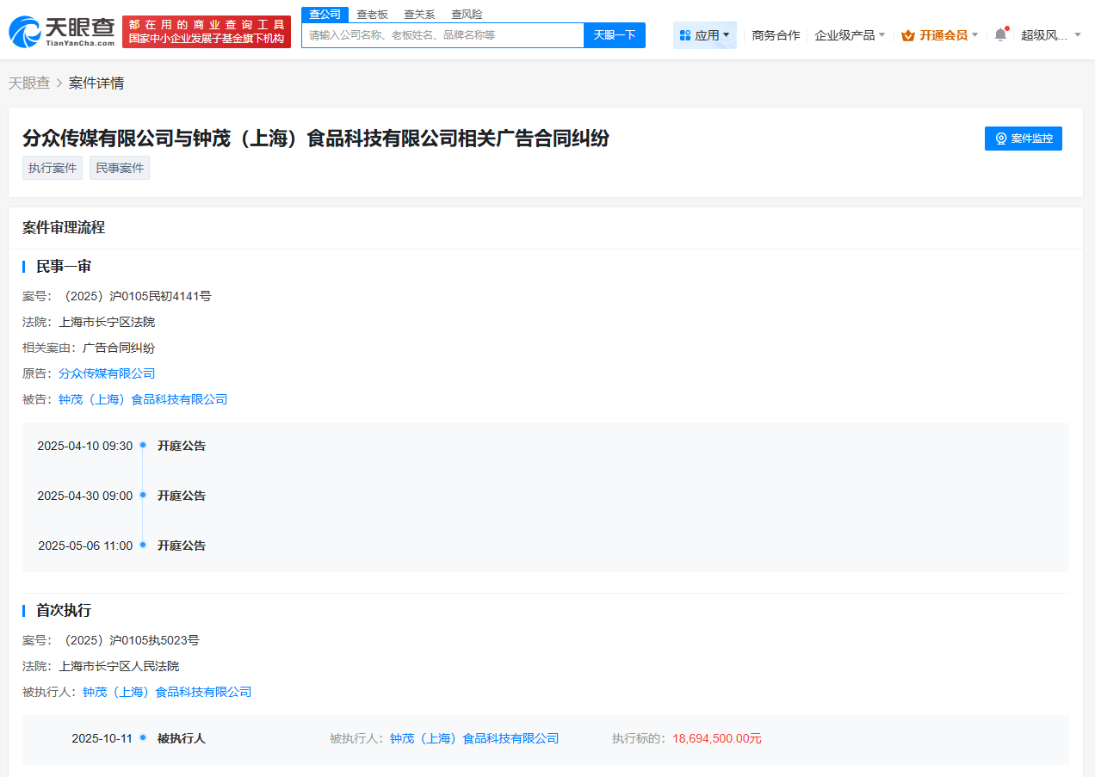Select the 查关系 tab

[418, 14]
